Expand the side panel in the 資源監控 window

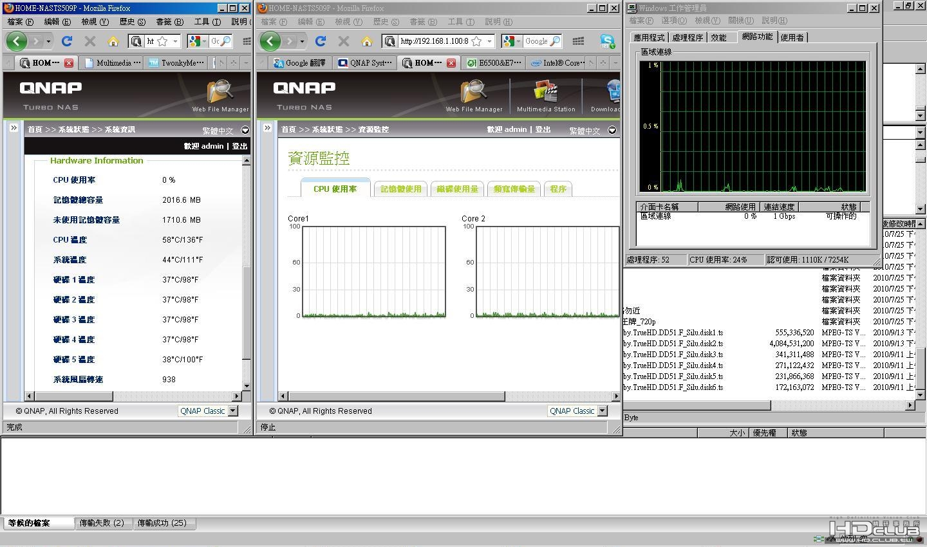tap(267, 128)
